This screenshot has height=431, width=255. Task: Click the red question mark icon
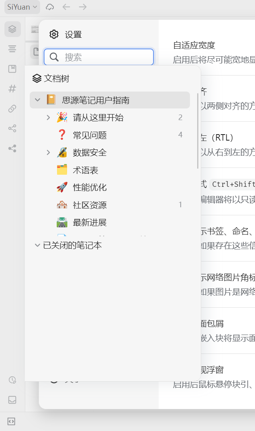point(62,135)
